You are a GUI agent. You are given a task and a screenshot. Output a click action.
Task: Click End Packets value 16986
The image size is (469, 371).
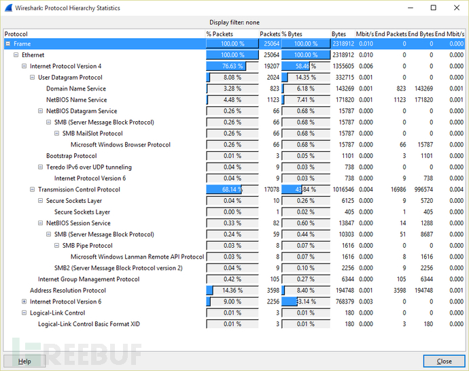coord(398,189)
